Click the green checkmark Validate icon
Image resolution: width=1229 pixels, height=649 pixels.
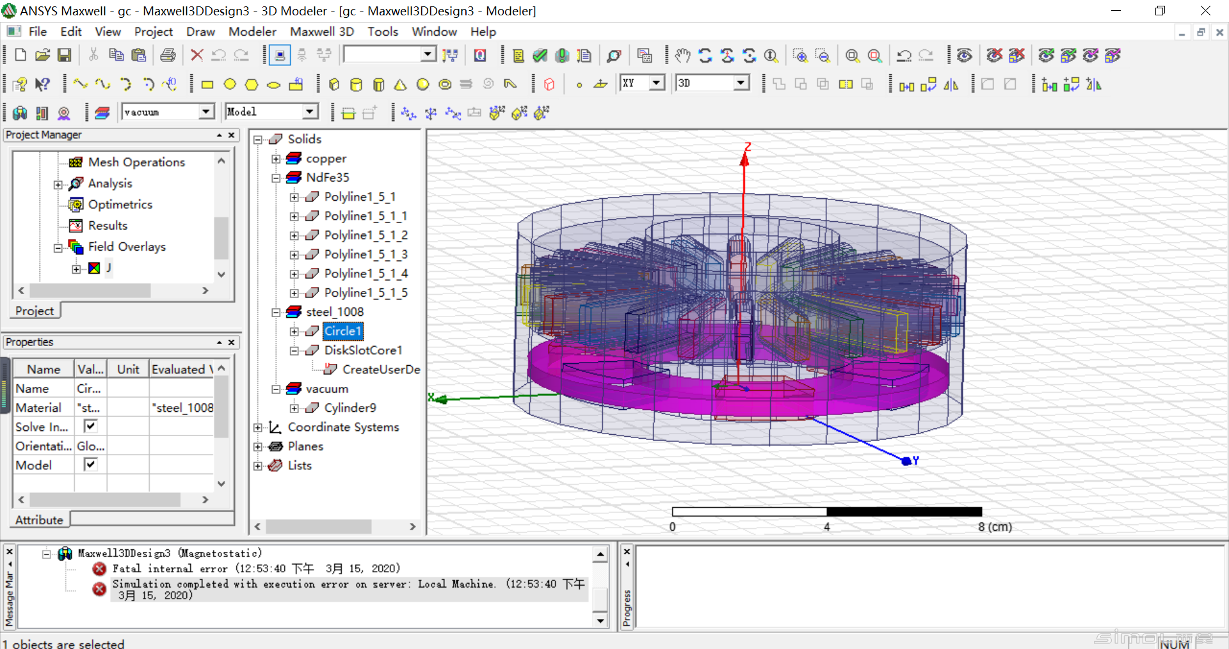click(540, 56)
